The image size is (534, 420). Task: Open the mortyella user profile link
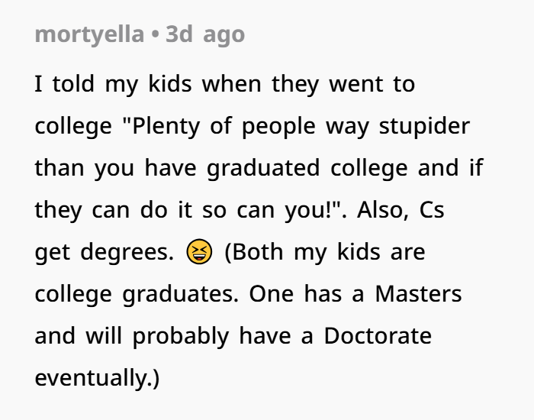(89, 34)
